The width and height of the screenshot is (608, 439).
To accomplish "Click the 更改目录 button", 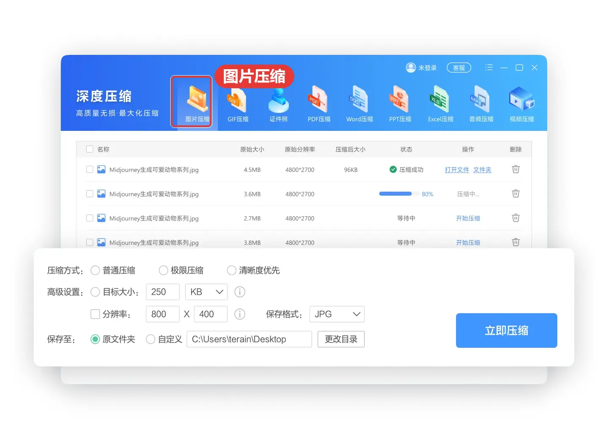I will click(341, 339).
